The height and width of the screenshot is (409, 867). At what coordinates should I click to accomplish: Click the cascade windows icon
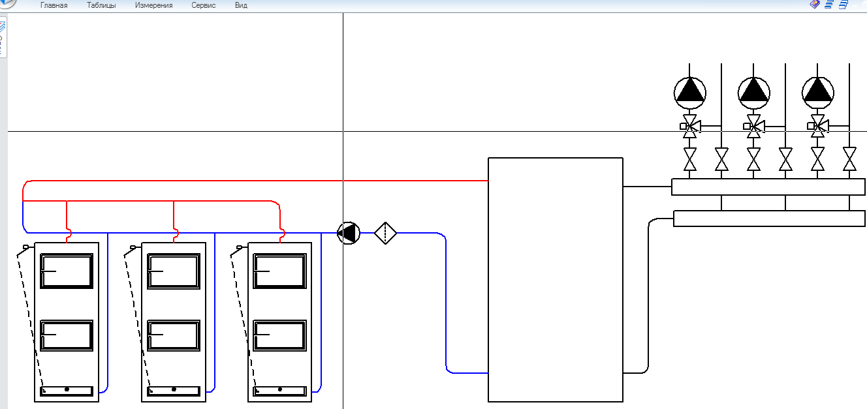point(843,5)
